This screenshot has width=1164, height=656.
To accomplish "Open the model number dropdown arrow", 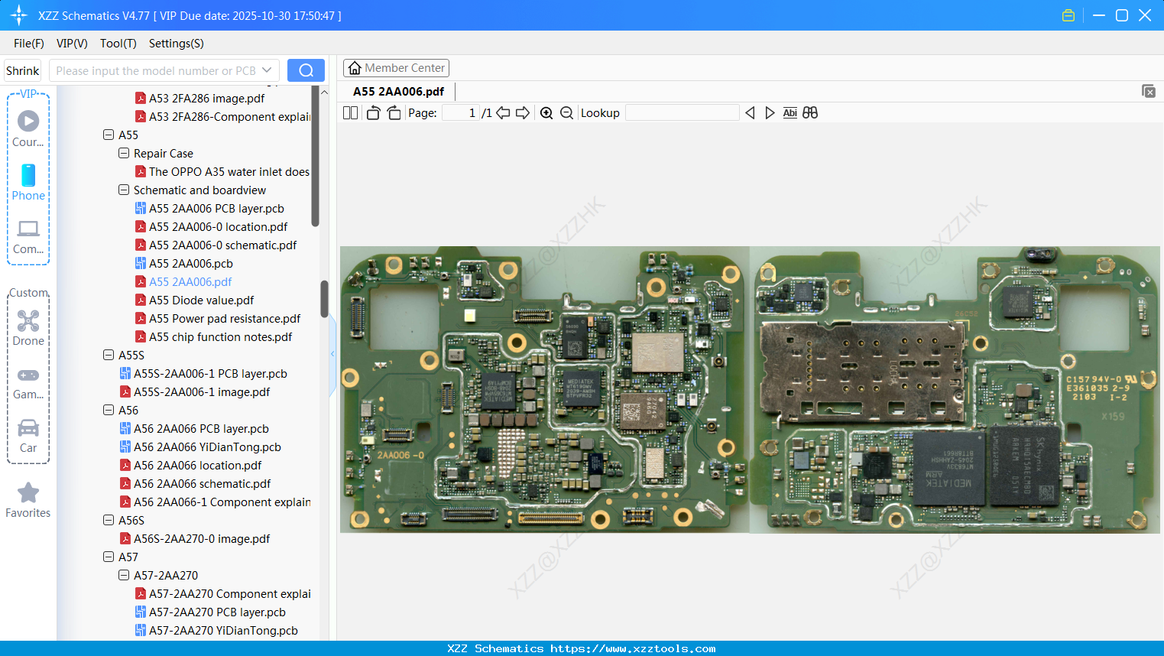I will point(267,70).
